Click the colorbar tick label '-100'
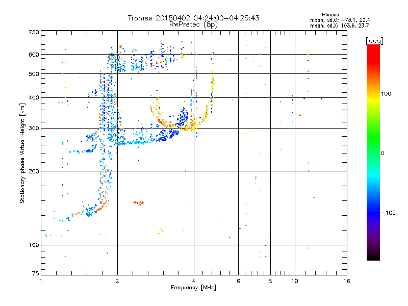408x306 pixels. coord(388,213)
